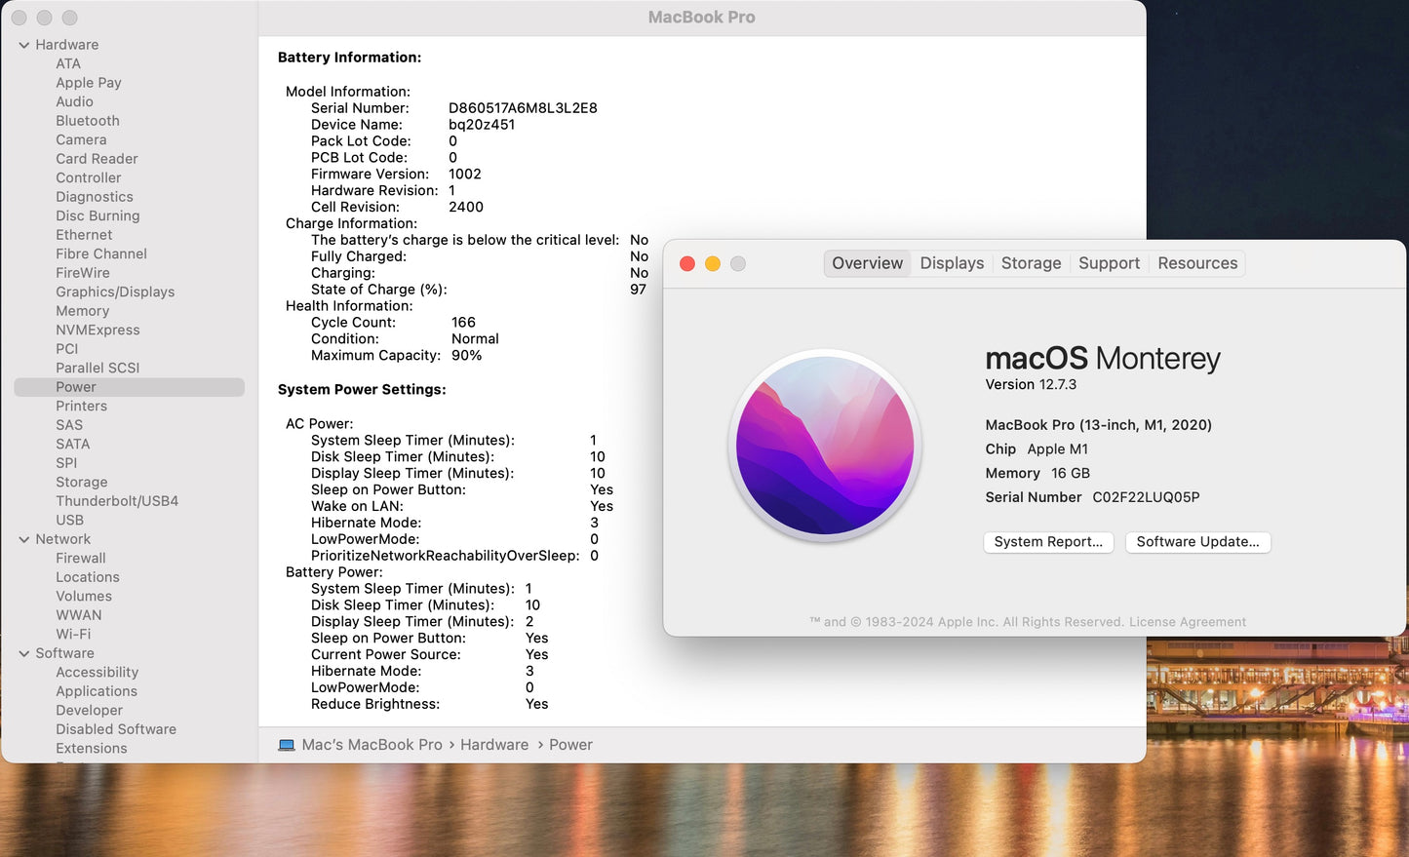The image size is (1409, 857).
Task: Open the License Agreement link
Action: [x=1187, y=622]
